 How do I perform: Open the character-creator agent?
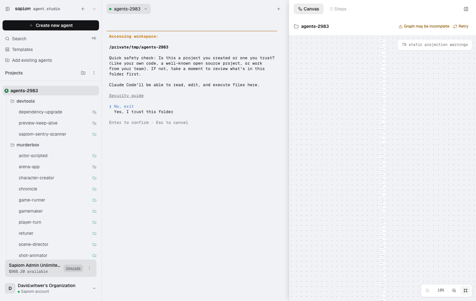[36, 178]
